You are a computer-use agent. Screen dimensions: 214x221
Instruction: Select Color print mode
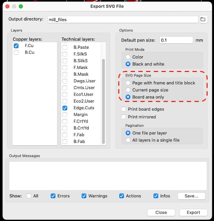(128, 57)
